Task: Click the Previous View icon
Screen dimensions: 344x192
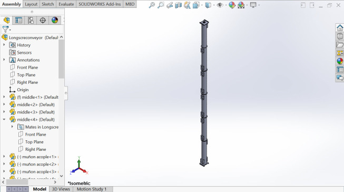Action: pos(170,5)
